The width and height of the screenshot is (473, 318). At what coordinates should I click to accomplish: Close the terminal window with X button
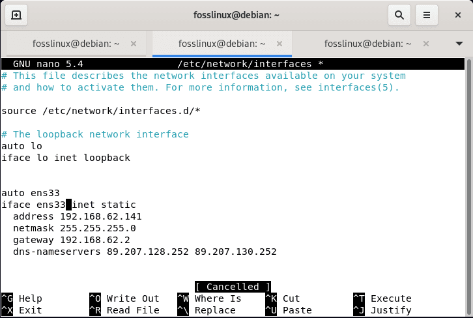tap(457, 15)
